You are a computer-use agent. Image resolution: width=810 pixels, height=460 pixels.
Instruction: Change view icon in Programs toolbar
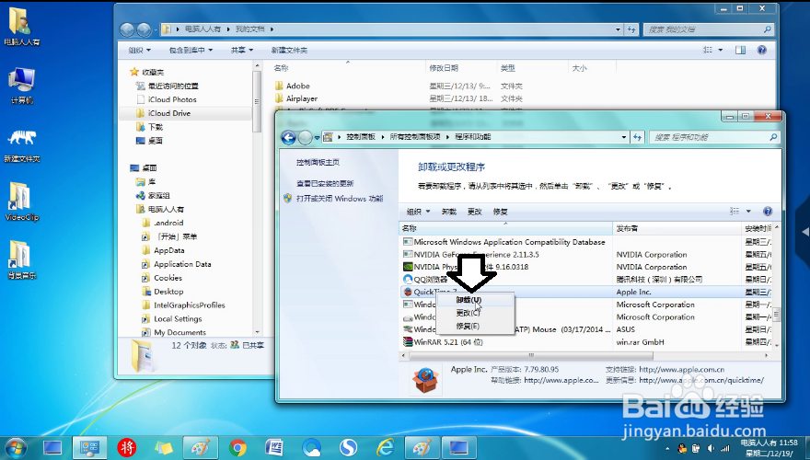(735, 212)
